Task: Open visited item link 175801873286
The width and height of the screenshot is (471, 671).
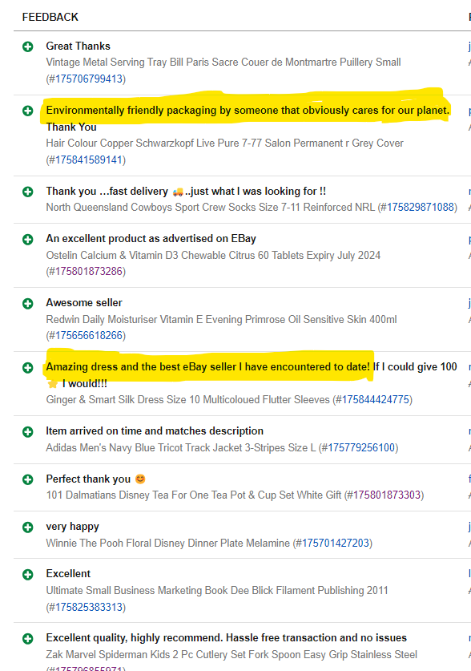Action: click(88, 271)
